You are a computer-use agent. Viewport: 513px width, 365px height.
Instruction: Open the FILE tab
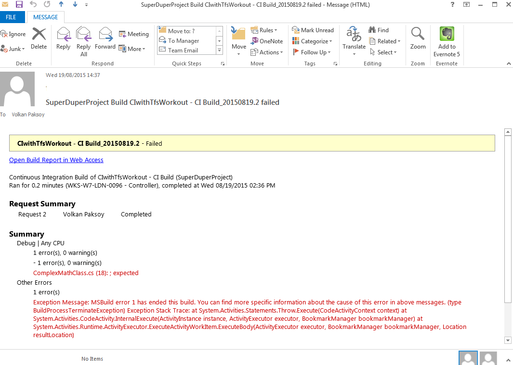point(11,17)
